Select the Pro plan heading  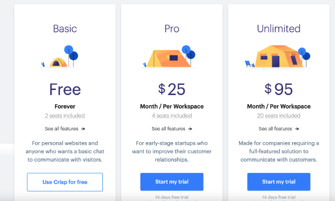pos(172,29)
